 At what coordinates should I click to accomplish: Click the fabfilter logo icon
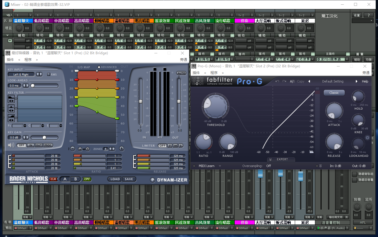click(198, 81)
